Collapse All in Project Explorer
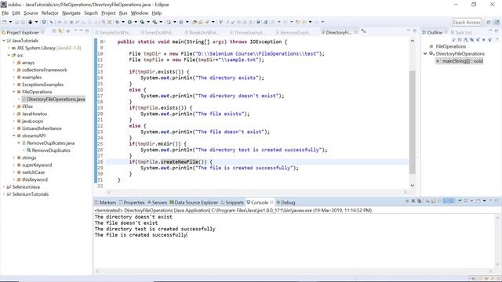Screen dimensions: 502x282 54,31
